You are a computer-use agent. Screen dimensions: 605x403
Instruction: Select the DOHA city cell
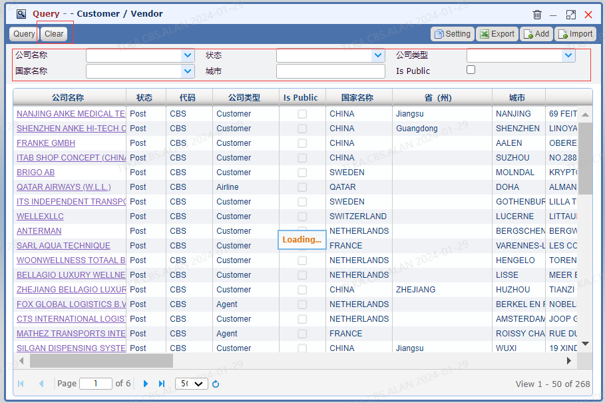pos(519,187)
